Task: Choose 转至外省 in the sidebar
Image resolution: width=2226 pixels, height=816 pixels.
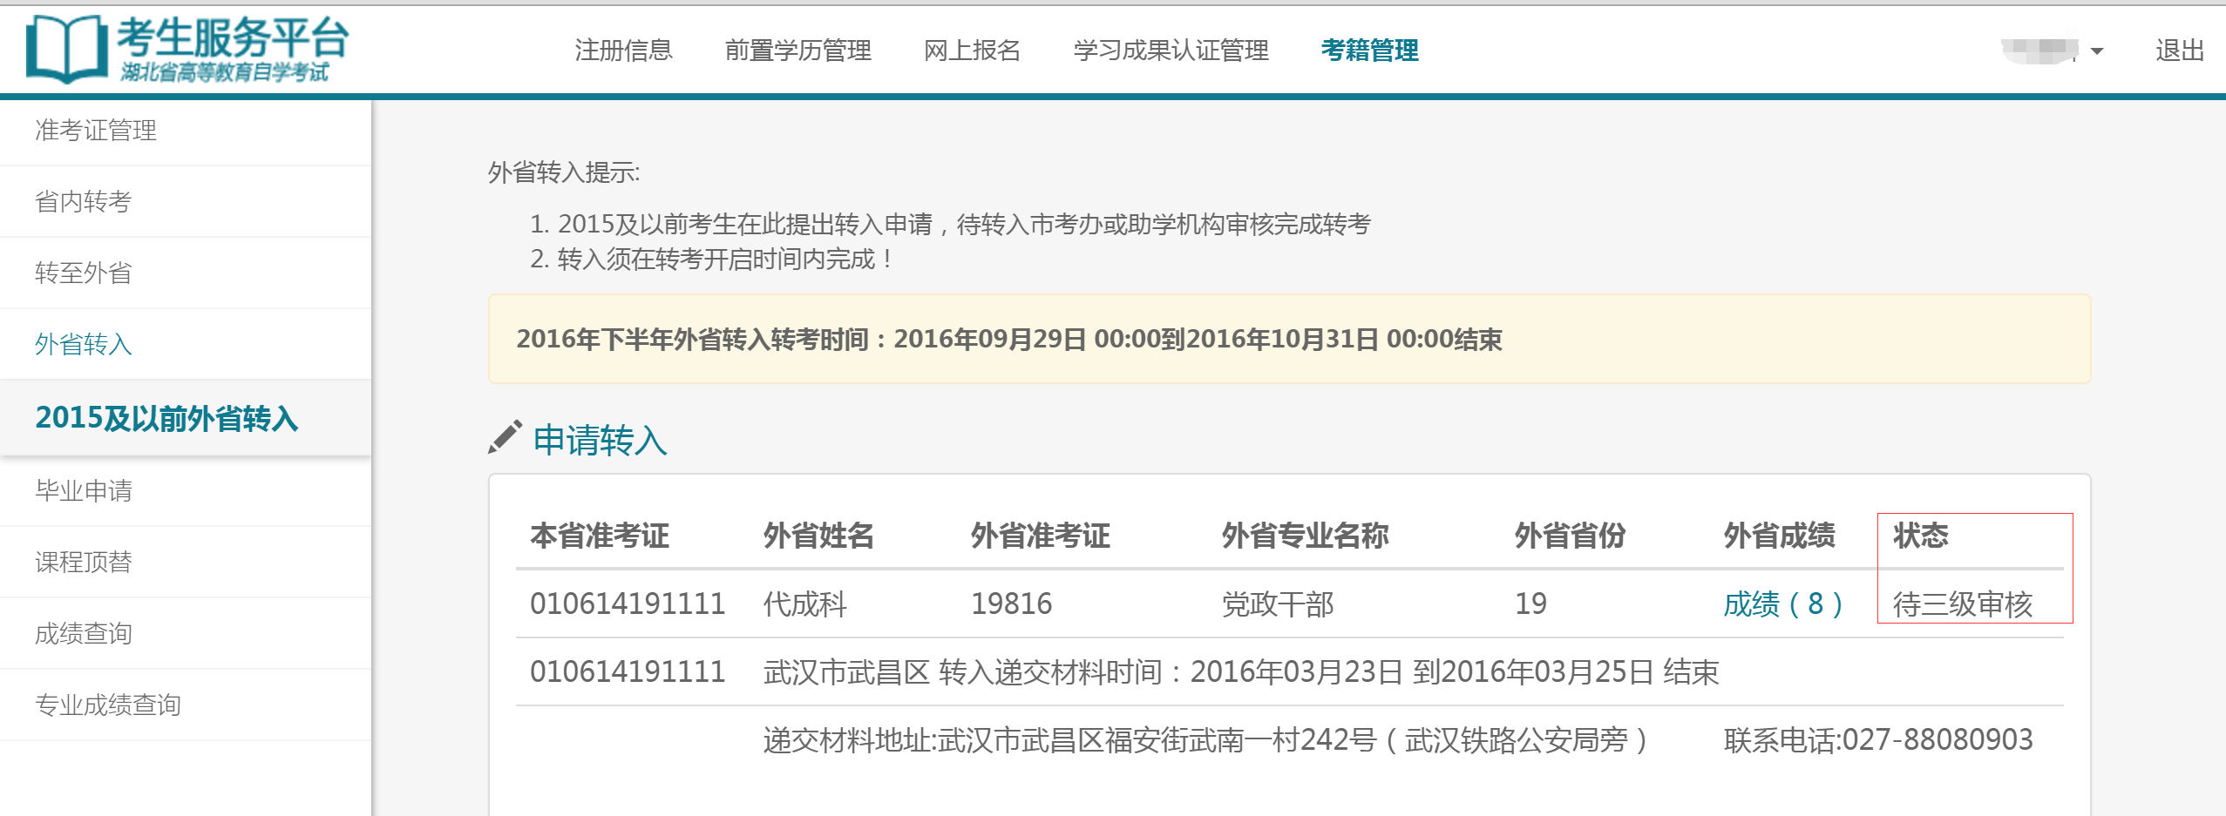Action: point(84,273)
